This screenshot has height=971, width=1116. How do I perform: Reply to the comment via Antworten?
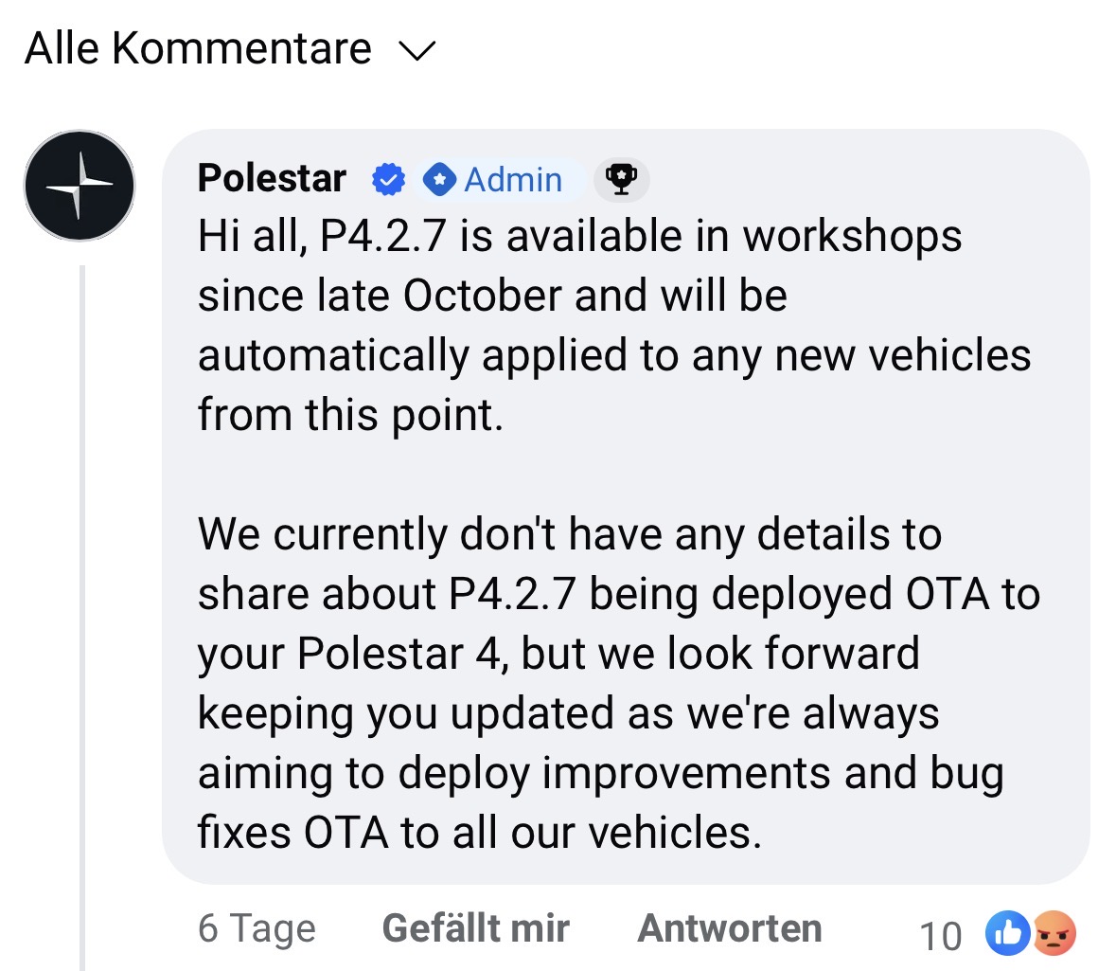(730, 928)
